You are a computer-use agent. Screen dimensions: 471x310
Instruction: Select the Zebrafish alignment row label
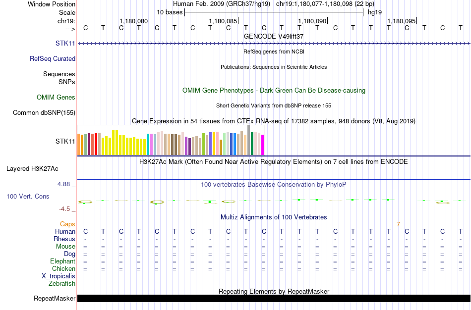point(62,283)
